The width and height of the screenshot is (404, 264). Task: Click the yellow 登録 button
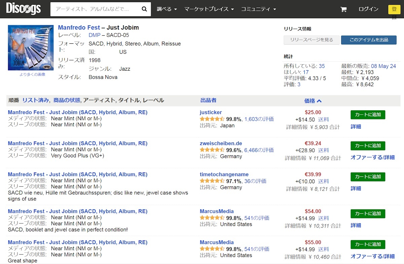point(394,9)
